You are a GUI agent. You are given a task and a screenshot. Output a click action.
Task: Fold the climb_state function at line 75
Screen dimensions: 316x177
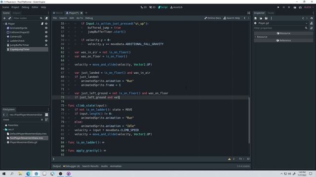pos(66,106)
